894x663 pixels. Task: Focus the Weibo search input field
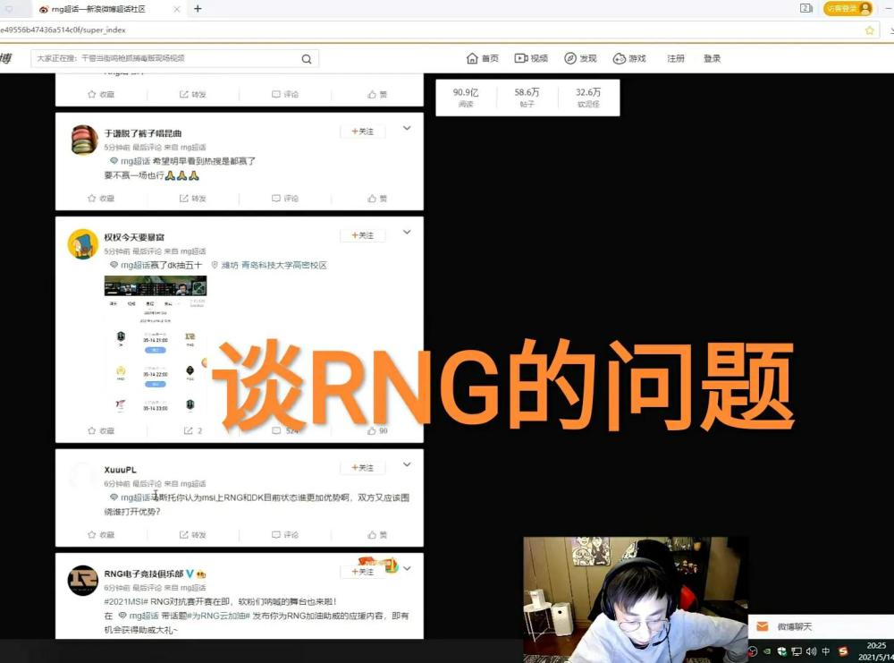[x=165, y=58]
